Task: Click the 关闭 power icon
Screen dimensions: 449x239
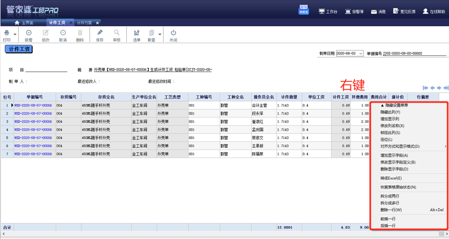Action: (x=173, y=33)
